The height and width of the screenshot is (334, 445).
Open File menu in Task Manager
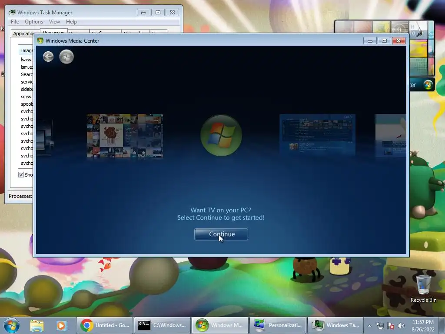point(15,22)
